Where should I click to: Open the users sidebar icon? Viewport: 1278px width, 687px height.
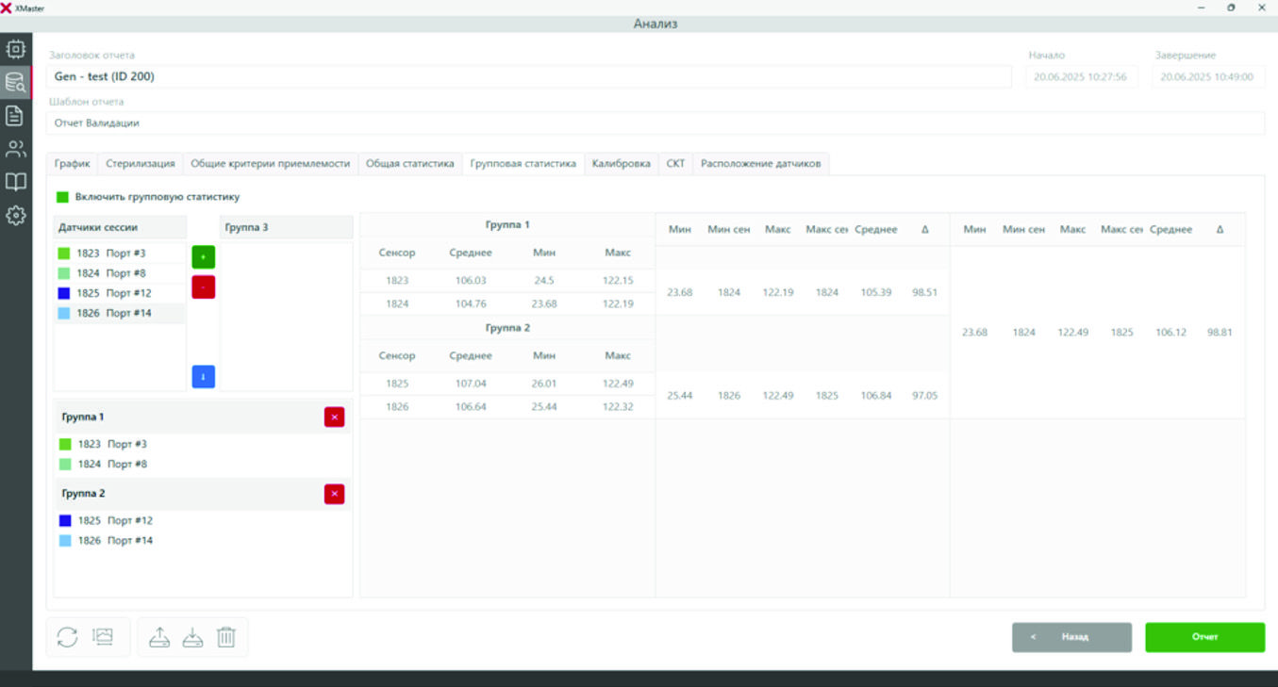pos(15,149)
